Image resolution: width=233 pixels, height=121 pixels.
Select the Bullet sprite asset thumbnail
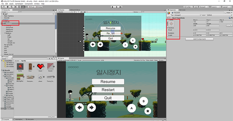tap(20, 67)
